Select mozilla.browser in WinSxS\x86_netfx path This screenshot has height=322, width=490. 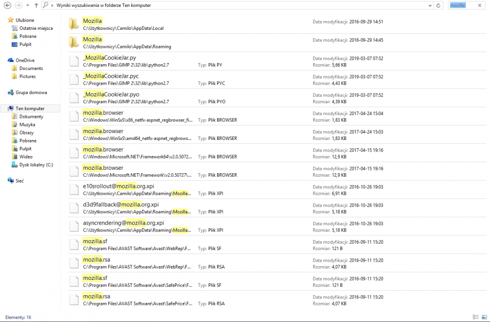click(x=277, y=116)
